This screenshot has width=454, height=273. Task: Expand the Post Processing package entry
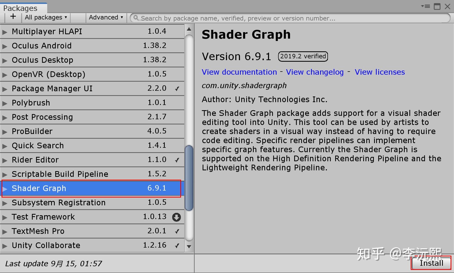[5, 117]
